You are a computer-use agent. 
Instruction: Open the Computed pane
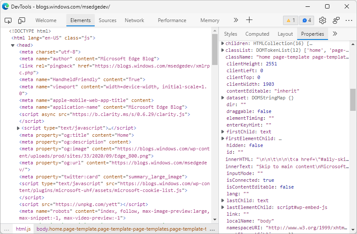pyautogui.click(x=257, y=34)
